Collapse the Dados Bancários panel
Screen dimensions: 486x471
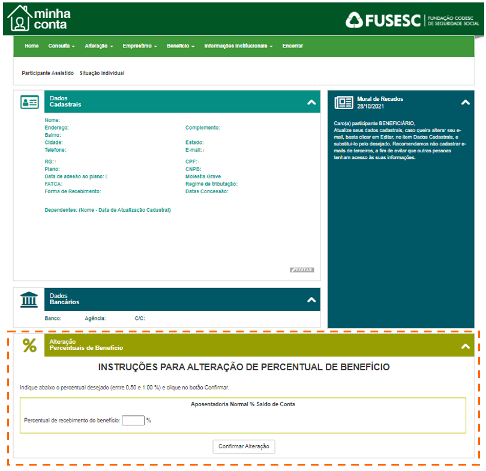click(x=311, y=299)
